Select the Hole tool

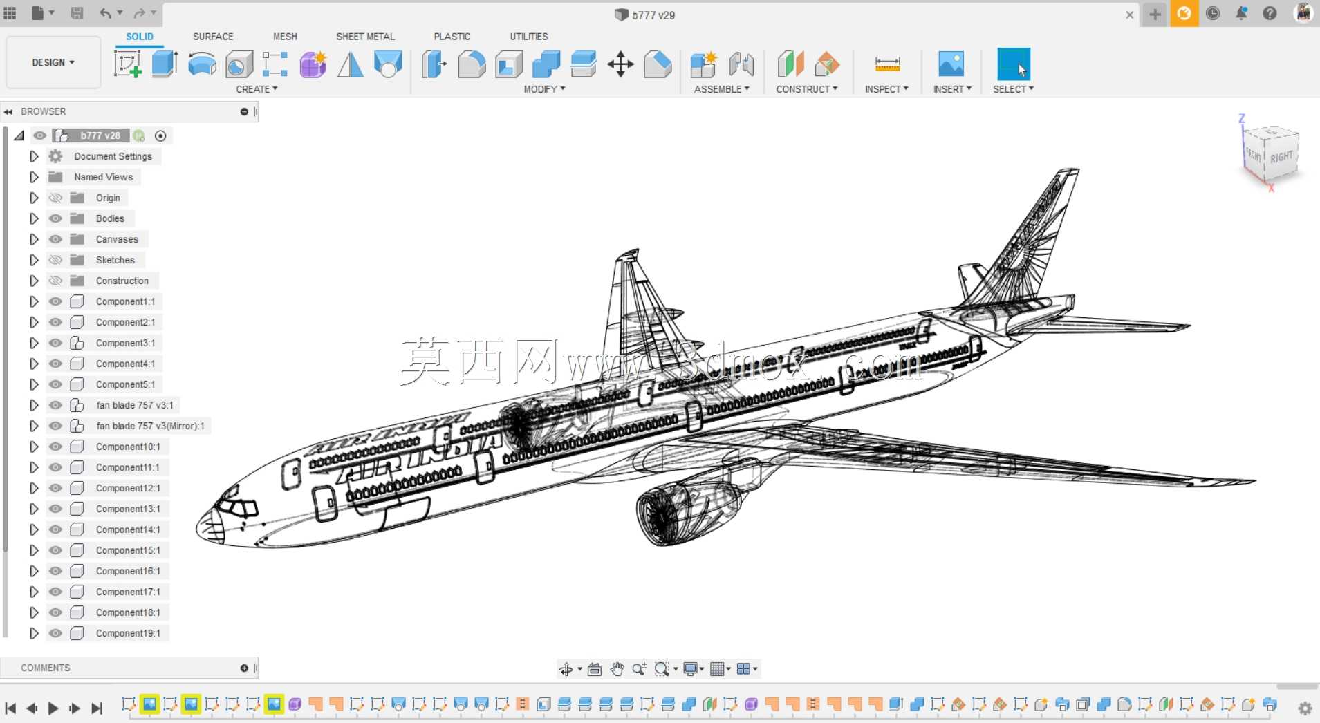[x=239, y=64]
